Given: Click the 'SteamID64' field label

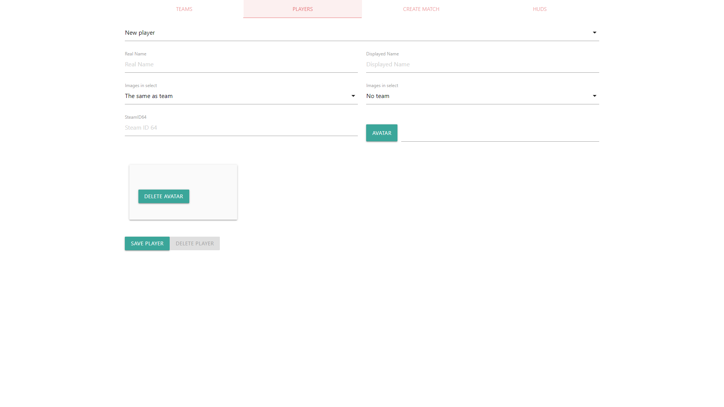Looking at the screenshot, I should tap(135, 117).
